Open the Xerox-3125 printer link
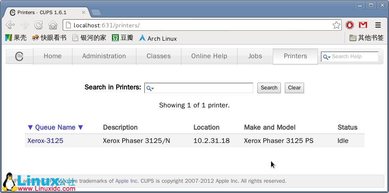This screenshot has width=389, height=193. click(45, 140)
